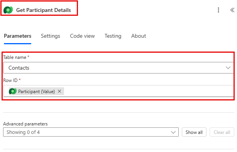This screenshot has height=152, width=237.
Task: Open the three-dot more options menu
Action: click(x=218, y=10)
